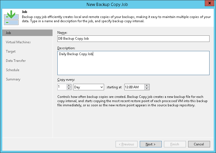Increase the copy interval number

pos(69,86)
